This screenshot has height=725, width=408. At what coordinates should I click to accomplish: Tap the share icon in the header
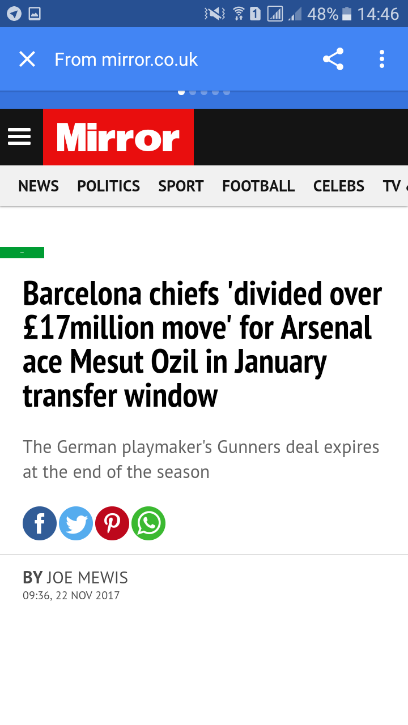tap(333, 59)
